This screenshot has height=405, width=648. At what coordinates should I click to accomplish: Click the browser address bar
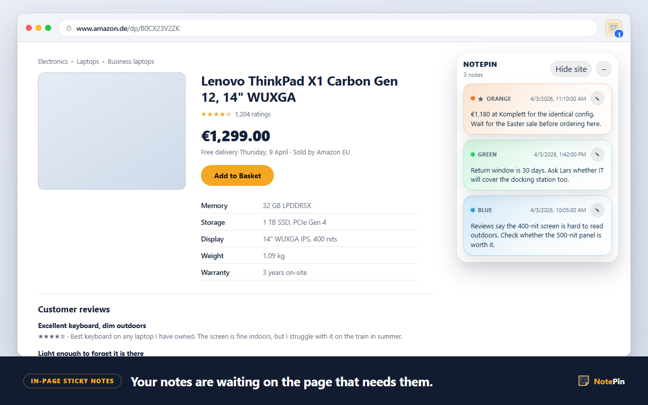tap(328, 28)
